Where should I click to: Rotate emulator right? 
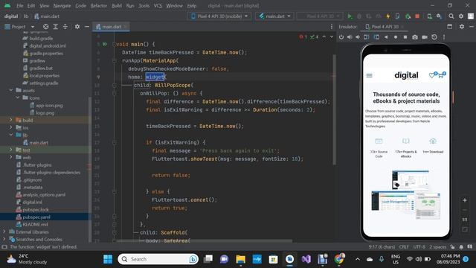coord(376,36)
